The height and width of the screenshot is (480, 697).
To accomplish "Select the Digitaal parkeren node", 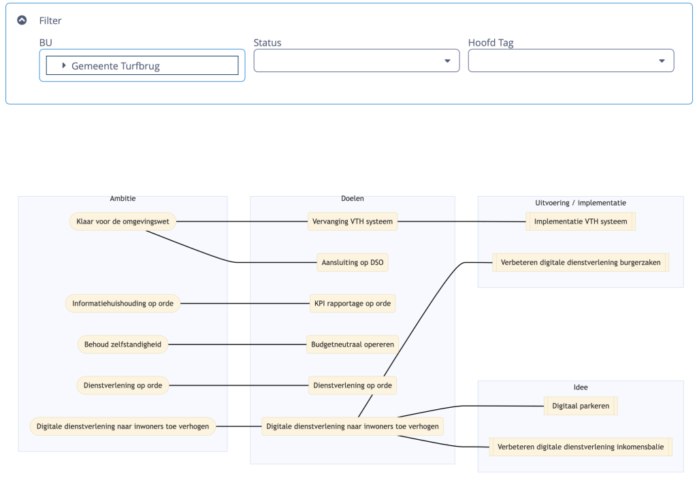I will (581, 406).
